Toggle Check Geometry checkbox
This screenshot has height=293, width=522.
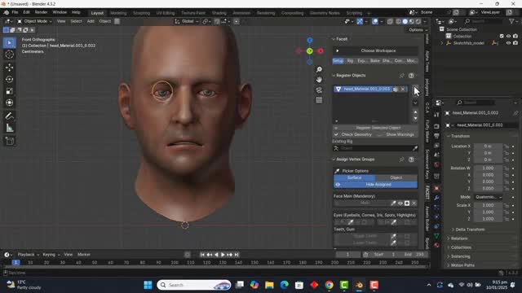(x=336, y=134)
